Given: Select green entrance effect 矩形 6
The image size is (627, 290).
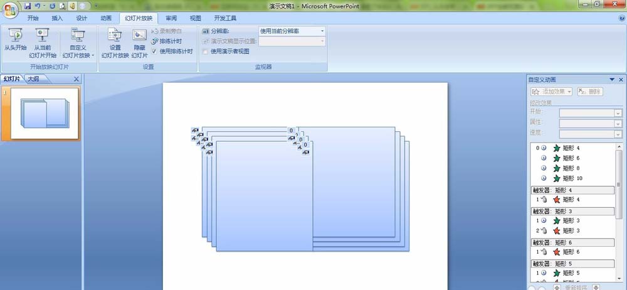Looking at the screenshot, I should tap(573, 158).
